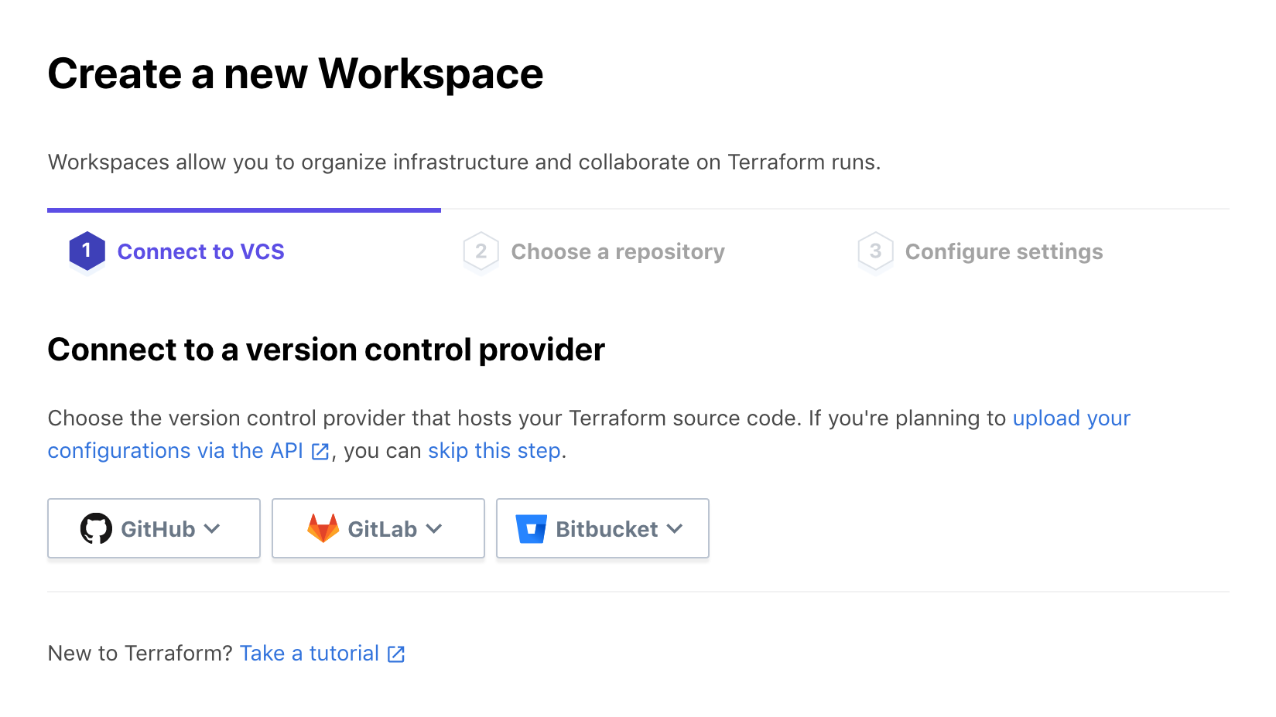
Task: Click the "Bitbucket" button label
Action: point(607,529)
